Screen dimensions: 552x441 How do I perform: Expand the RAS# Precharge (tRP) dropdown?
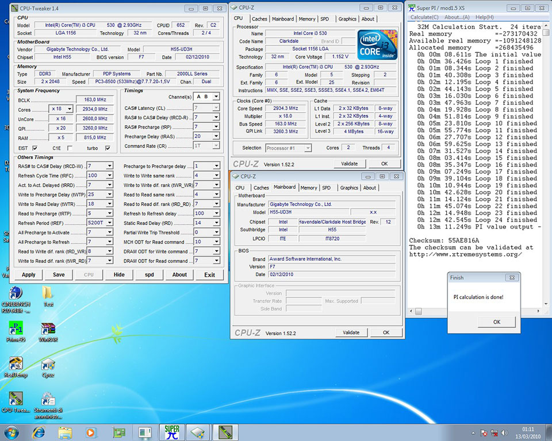pyautogui.click(x=216, y=126)
